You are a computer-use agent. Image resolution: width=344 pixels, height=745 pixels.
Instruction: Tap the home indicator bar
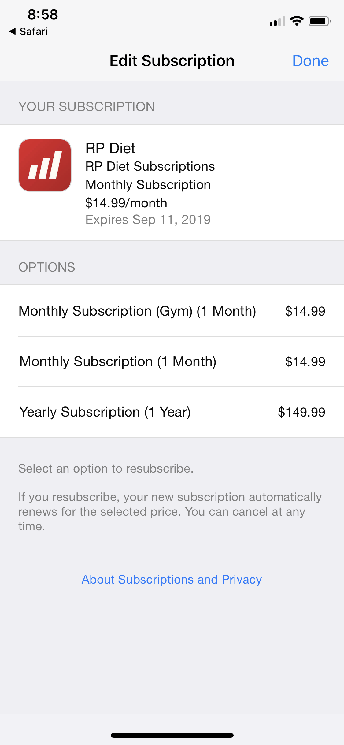click(x=172, y=735)
